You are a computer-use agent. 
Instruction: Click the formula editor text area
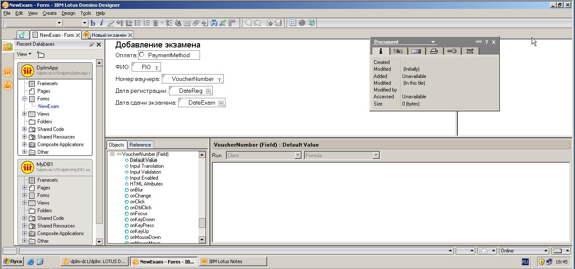tap(391, 202)
